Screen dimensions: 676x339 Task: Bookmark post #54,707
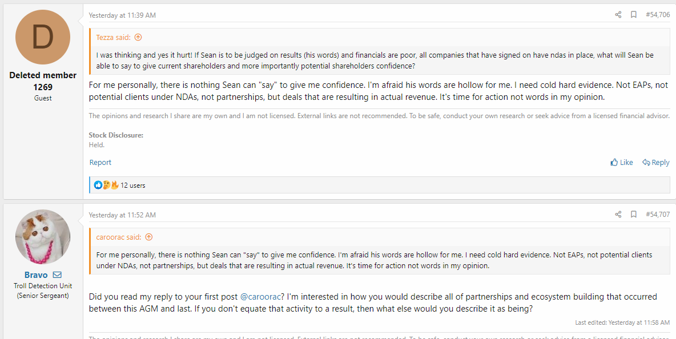pos(633,215)
